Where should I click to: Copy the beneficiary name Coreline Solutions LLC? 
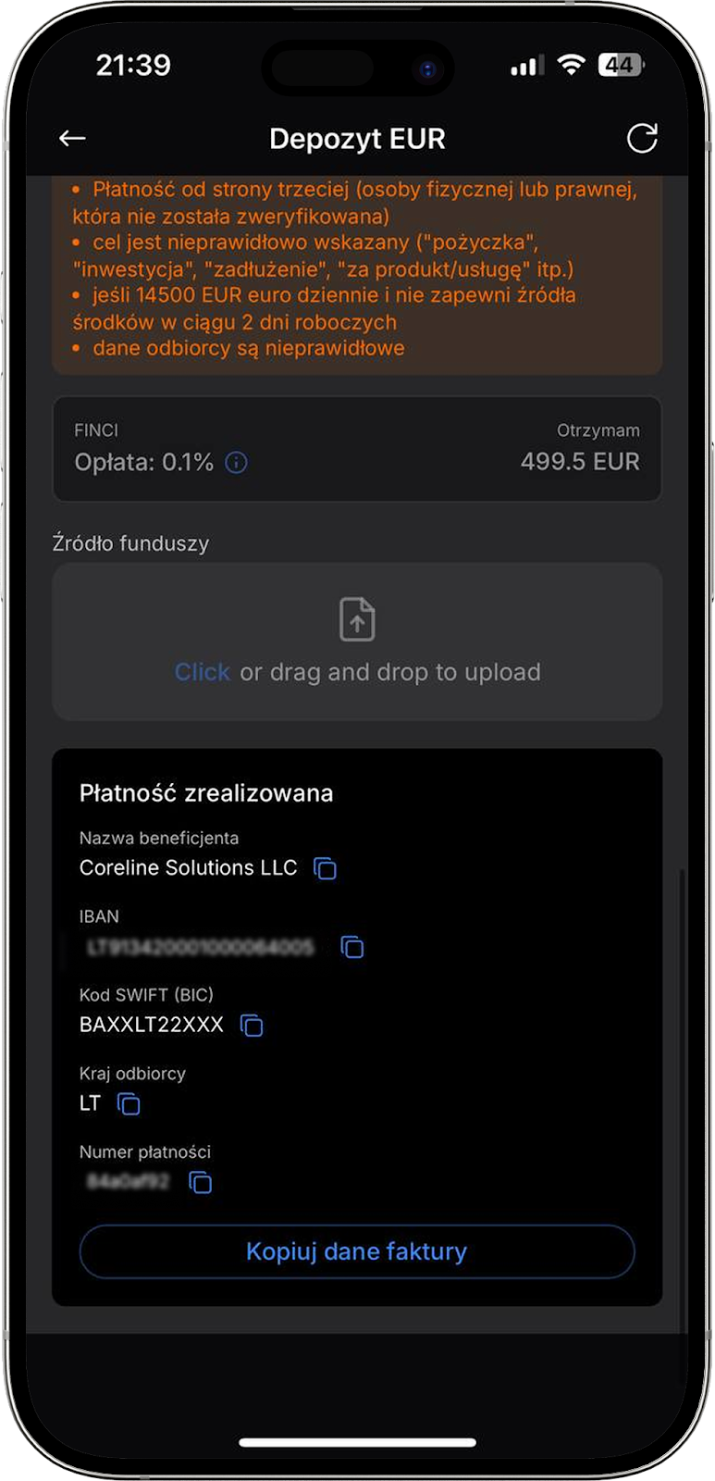[x=325, y=868]
